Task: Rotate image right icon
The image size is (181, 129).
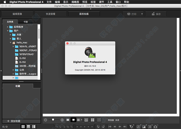Action: tap(103, 127)
